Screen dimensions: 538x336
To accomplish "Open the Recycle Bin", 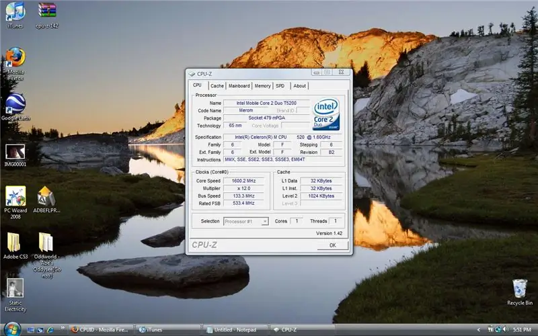I will click(519, 292).
